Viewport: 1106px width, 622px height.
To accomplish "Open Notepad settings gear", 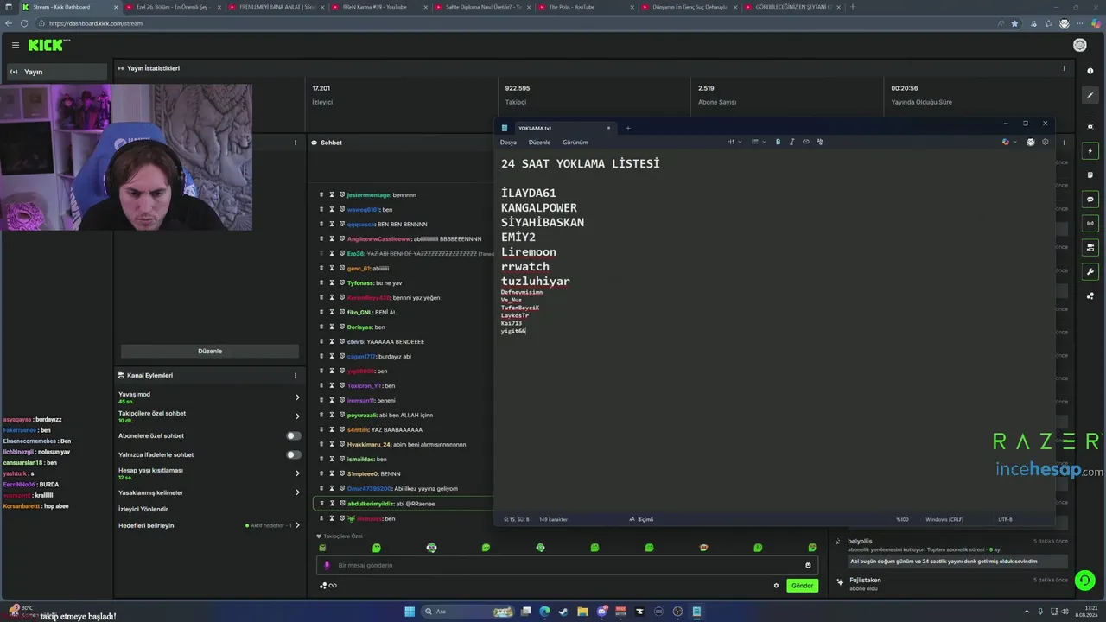I will (x=1045, y=142).
